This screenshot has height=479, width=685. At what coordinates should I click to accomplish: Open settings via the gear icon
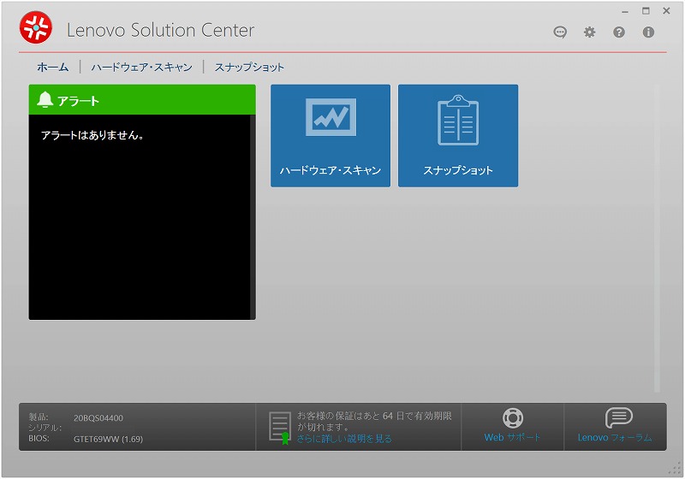pos(589,32)
